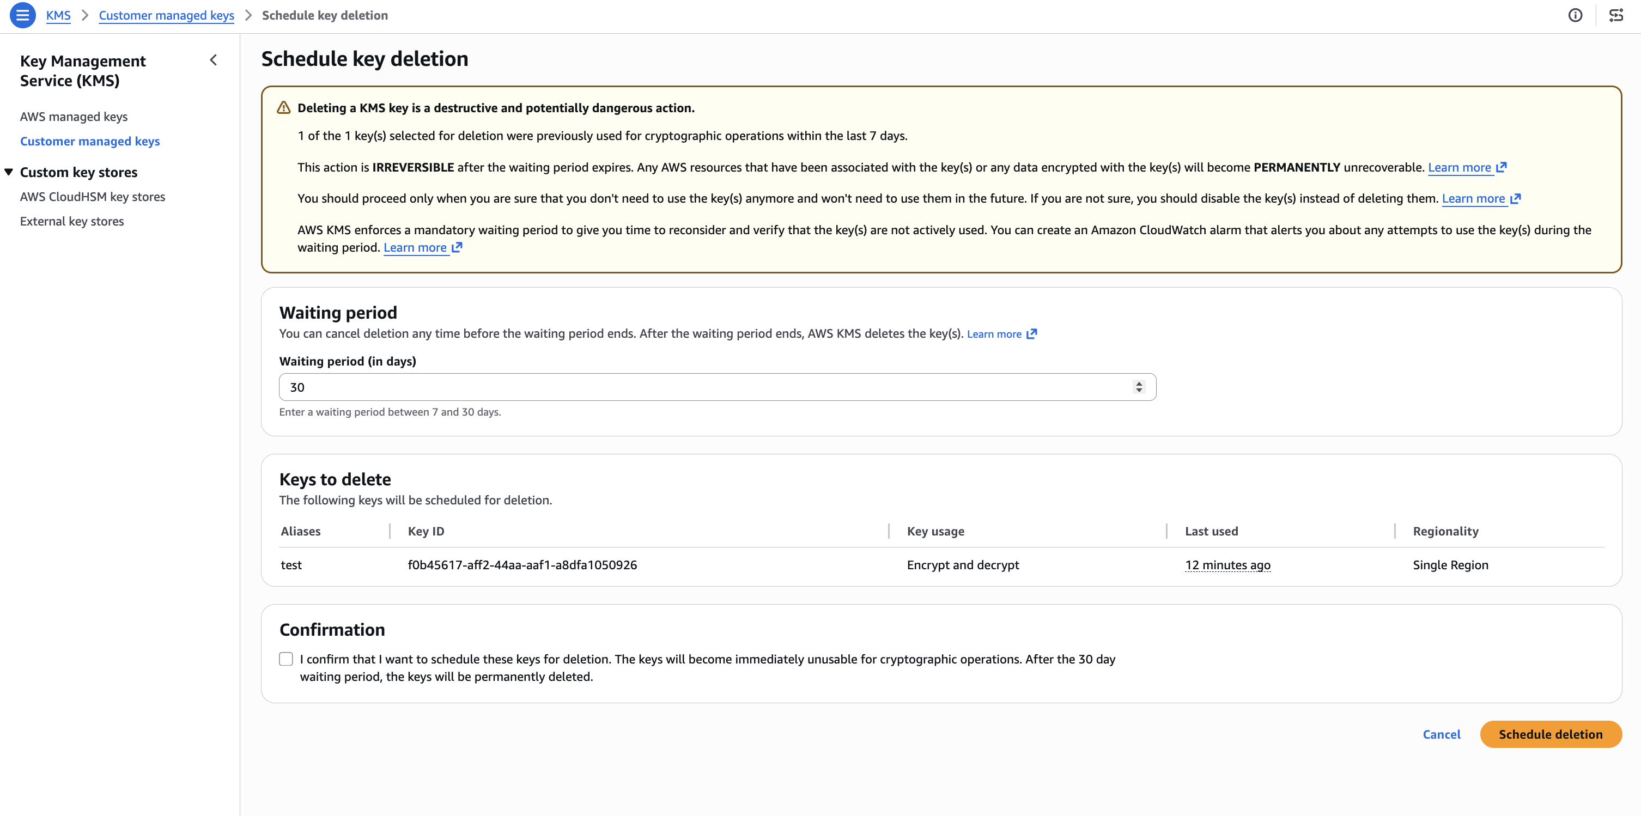Click the 'test' alias cell
This screenshot has width=1641, height=816.
tap(291, 565)
